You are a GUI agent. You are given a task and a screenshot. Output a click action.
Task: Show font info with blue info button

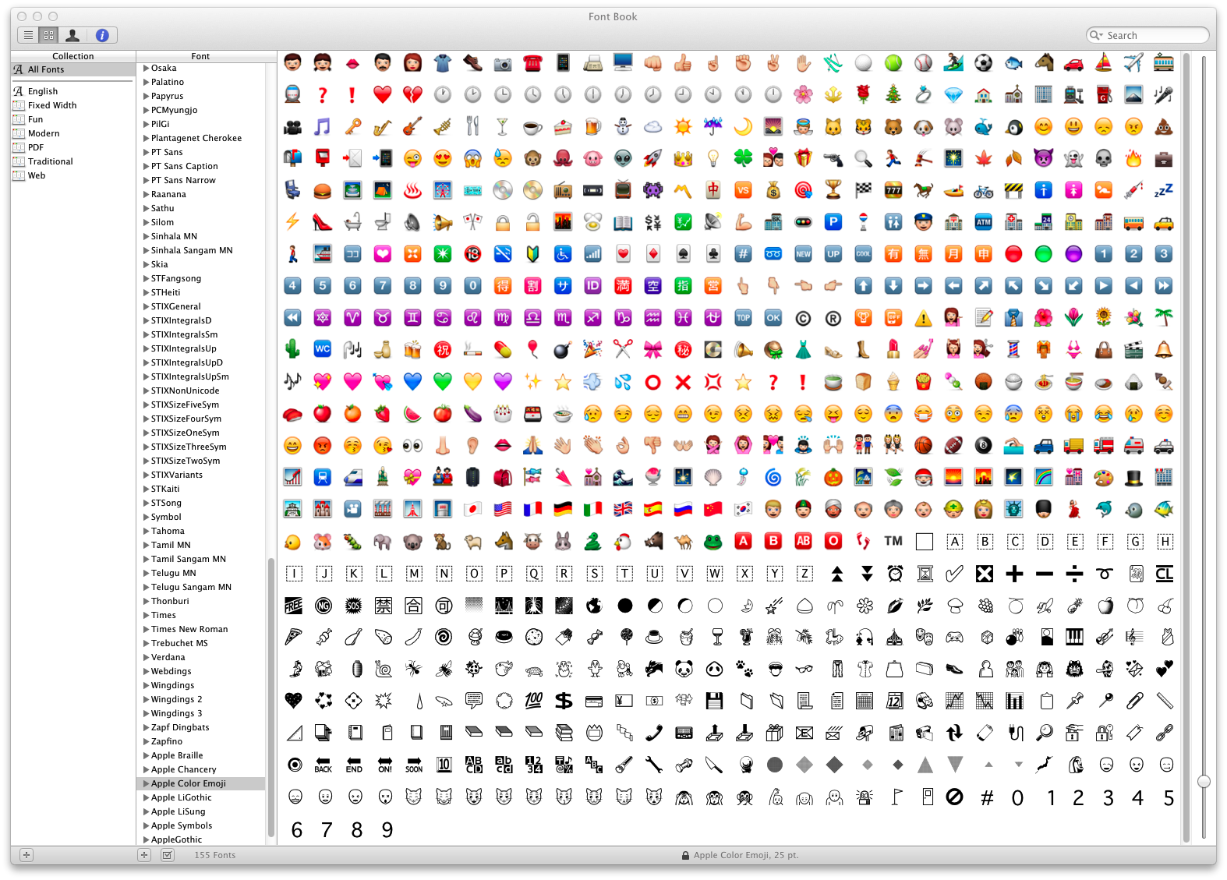coord(102,35)
